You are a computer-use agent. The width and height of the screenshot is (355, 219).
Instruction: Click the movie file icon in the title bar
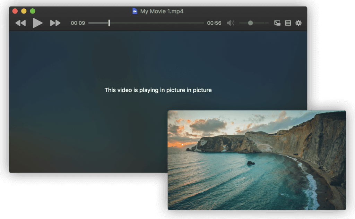click(135, 11)
